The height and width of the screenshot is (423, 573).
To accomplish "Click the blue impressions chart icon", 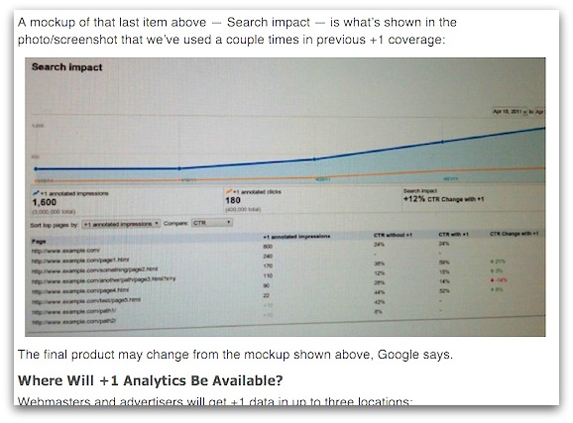I will pos(36,193).
